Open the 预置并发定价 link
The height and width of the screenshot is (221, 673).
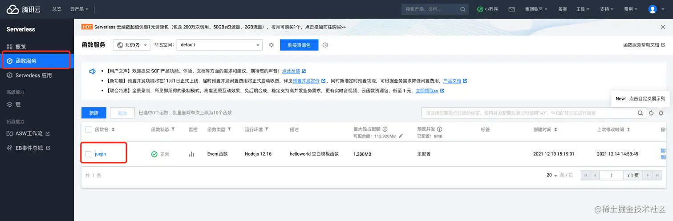point(306,81)
